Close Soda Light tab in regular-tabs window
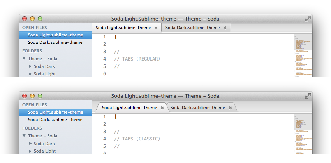 click(x=156, y=28)
